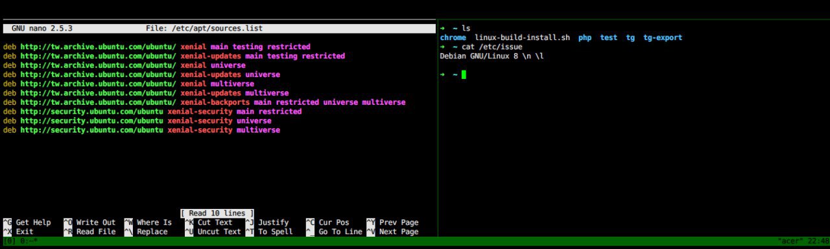Click the 'tg-export' directory in ls output

click(663, 38)
